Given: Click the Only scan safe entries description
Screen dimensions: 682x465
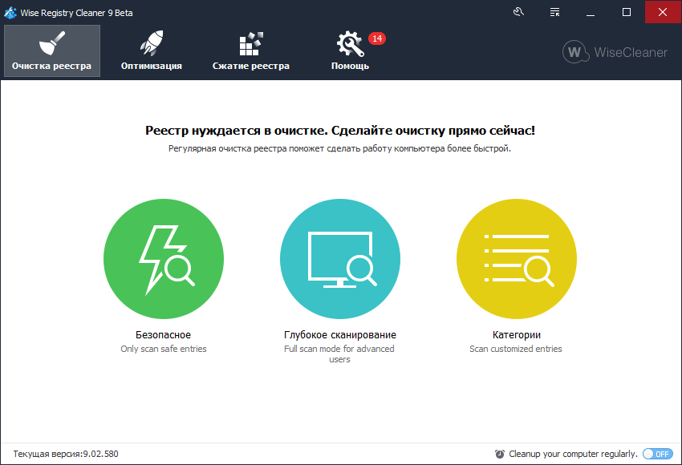Looking at the screenshot, I should (x=164, y=349).
